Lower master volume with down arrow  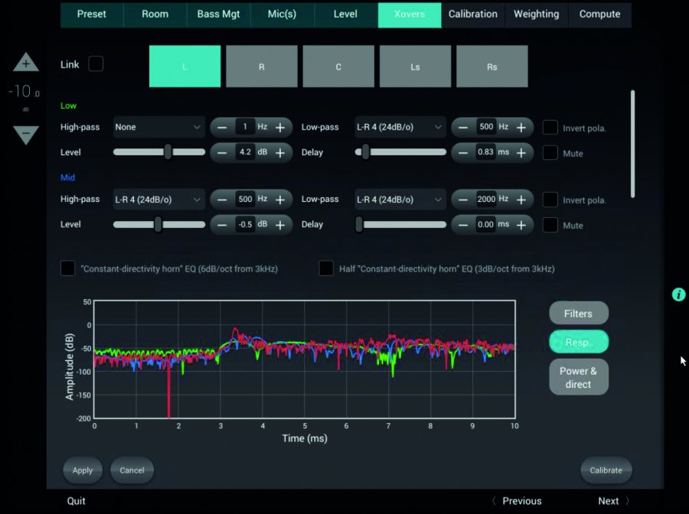click(25, 135)
